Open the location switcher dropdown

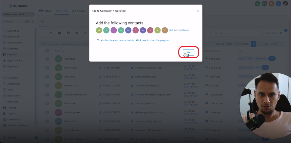[x=18, y=14]
